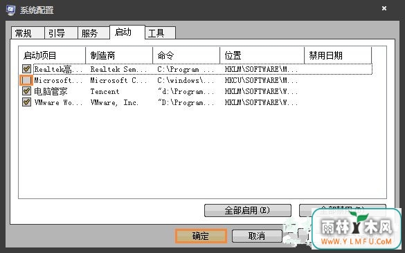The width and height of the screenshot is (405, 253).
Task: Confirm with the 确定 button
Action: [x=201, y=236]
